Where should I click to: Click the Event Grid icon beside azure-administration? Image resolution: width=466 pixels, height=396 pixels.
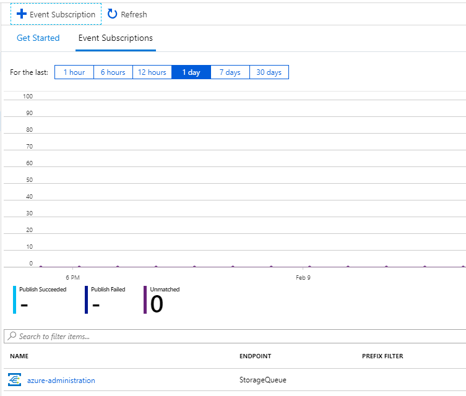click(15, 380)
